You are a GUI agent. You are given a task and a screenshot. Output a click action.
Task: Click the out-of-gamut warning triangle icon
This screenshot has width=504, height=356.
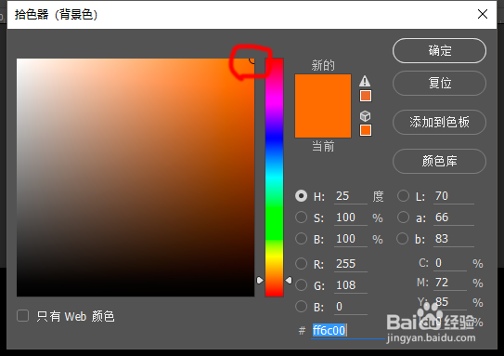click(x=365, y=81)
